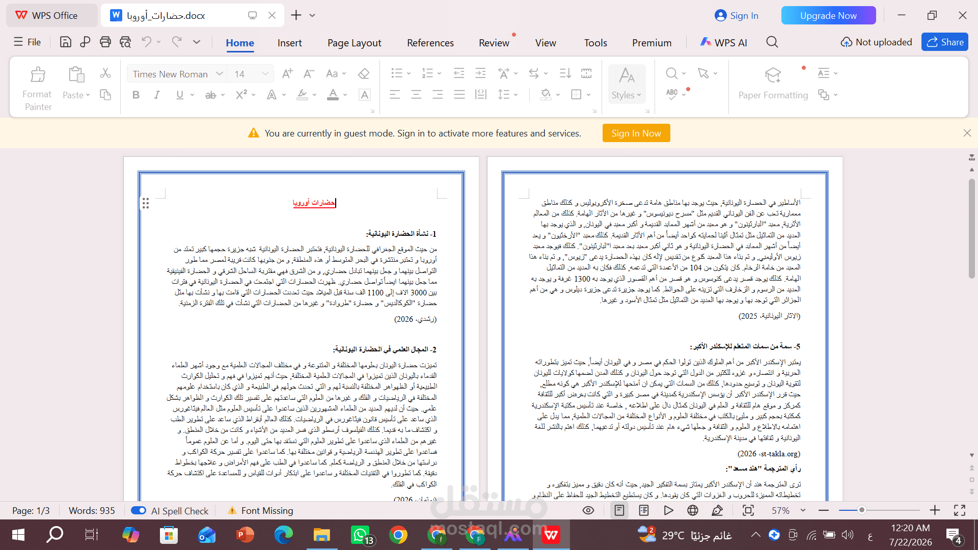This screenshot has width=978, height=550.
Task: Toggle bold formatting
Action: [136, 95]
